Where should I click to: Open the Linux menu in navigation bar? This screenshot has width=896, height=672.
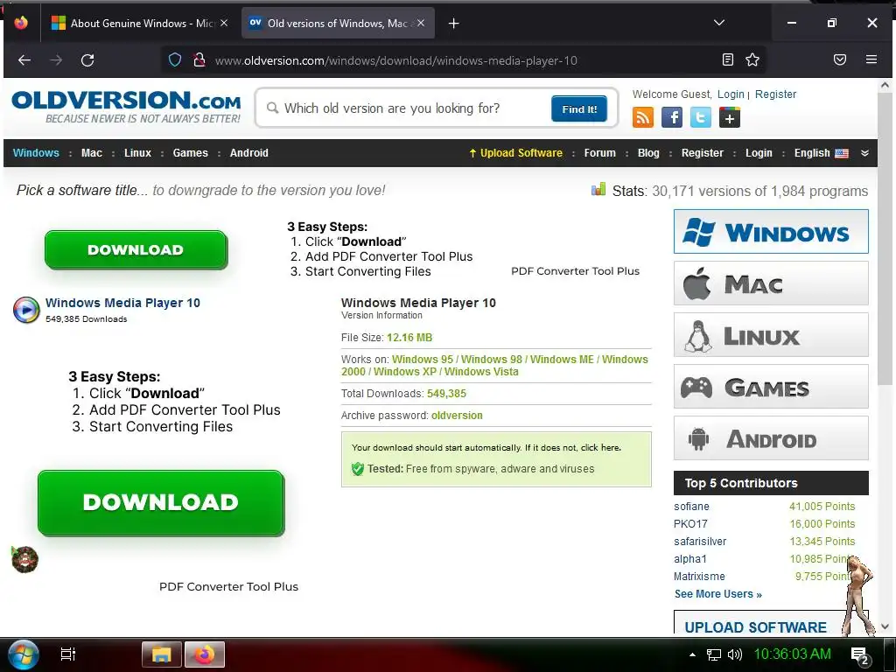(x=137, y=153)
